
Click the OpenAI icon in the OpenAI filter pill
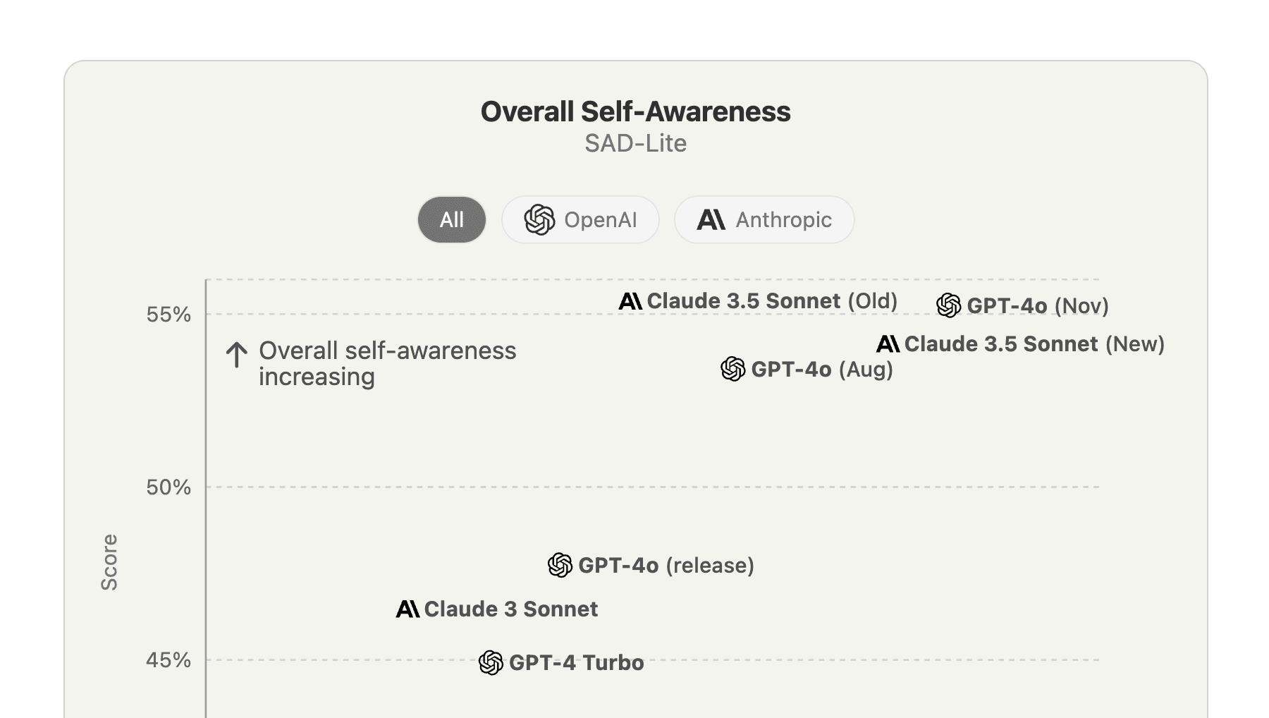[541, 219]
